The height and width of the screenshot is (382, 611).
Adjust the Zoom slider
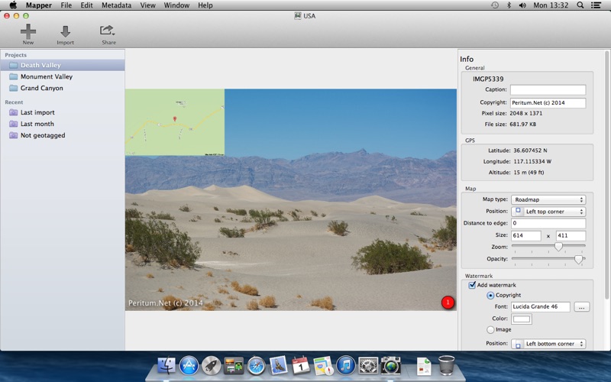click(x=558, y=246)
